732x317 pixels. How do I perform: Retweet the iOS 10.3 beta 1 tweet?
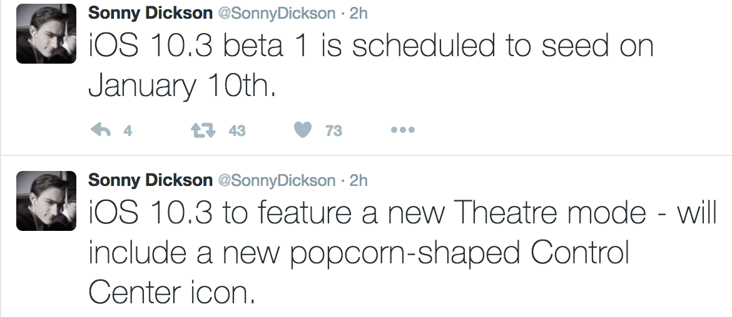click(201, 130)
